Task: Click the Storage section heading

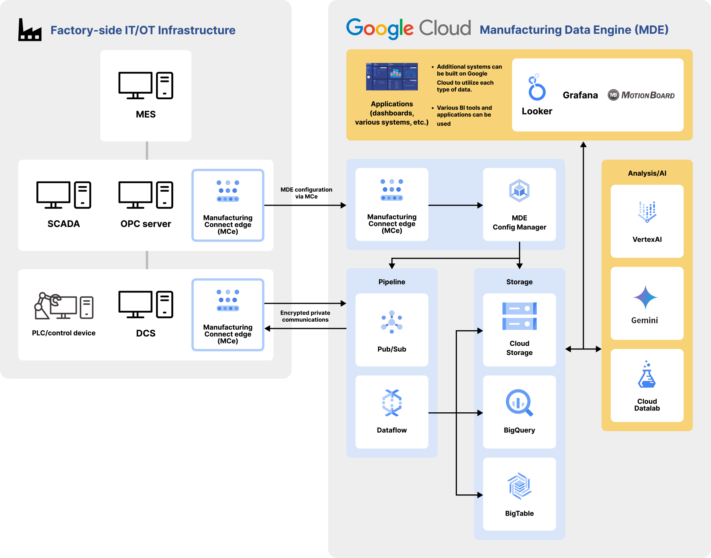Action: (519, 282)
